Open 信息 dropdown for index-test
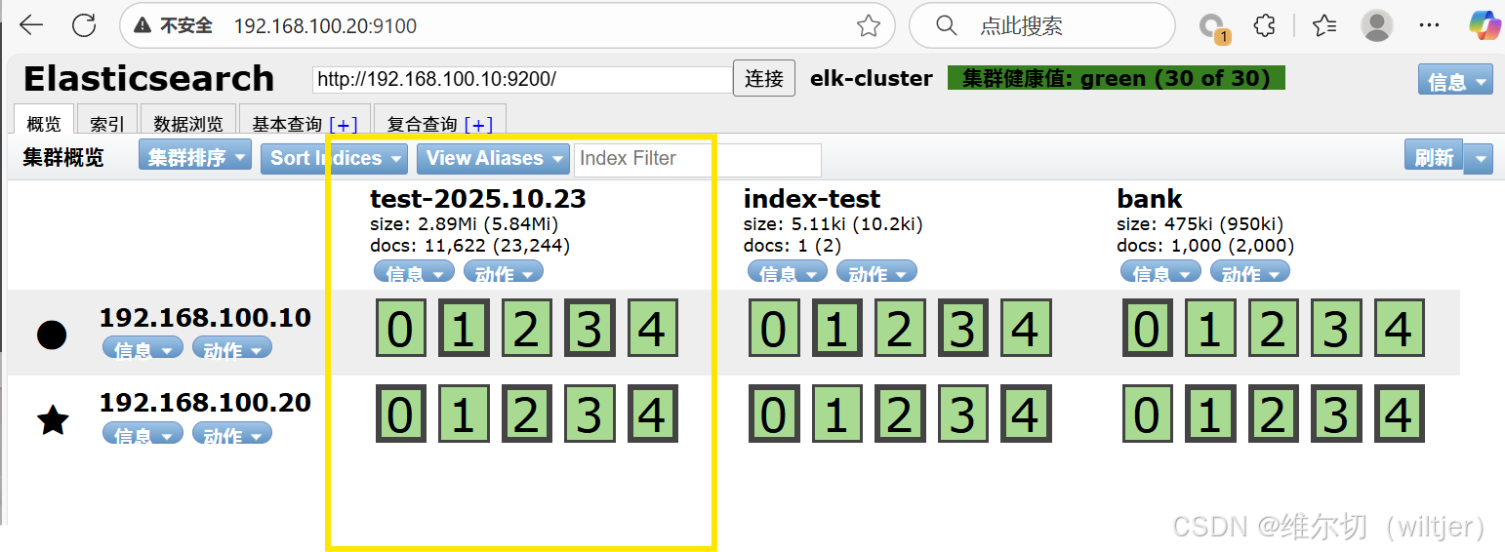Image resolution: width=1505 pixels, height=552 pixels. pyautogui.click(x=788, y=272)
